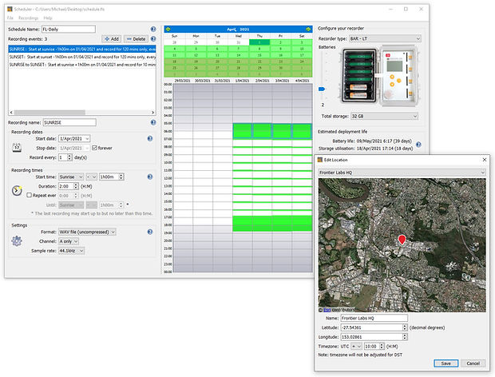495x377 pixels.
Task: Close the Edit Location dialog
Action: (485, 160)
